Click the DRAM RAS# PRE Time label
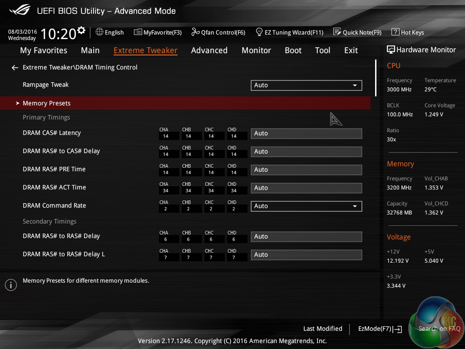 pos(54,169)
